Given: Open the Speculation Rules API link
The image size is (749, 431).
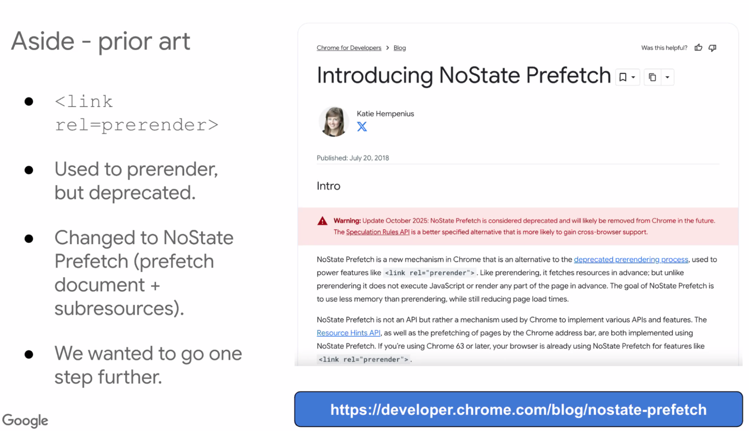Looking at the screenshot, I should [x=377, y=232].
